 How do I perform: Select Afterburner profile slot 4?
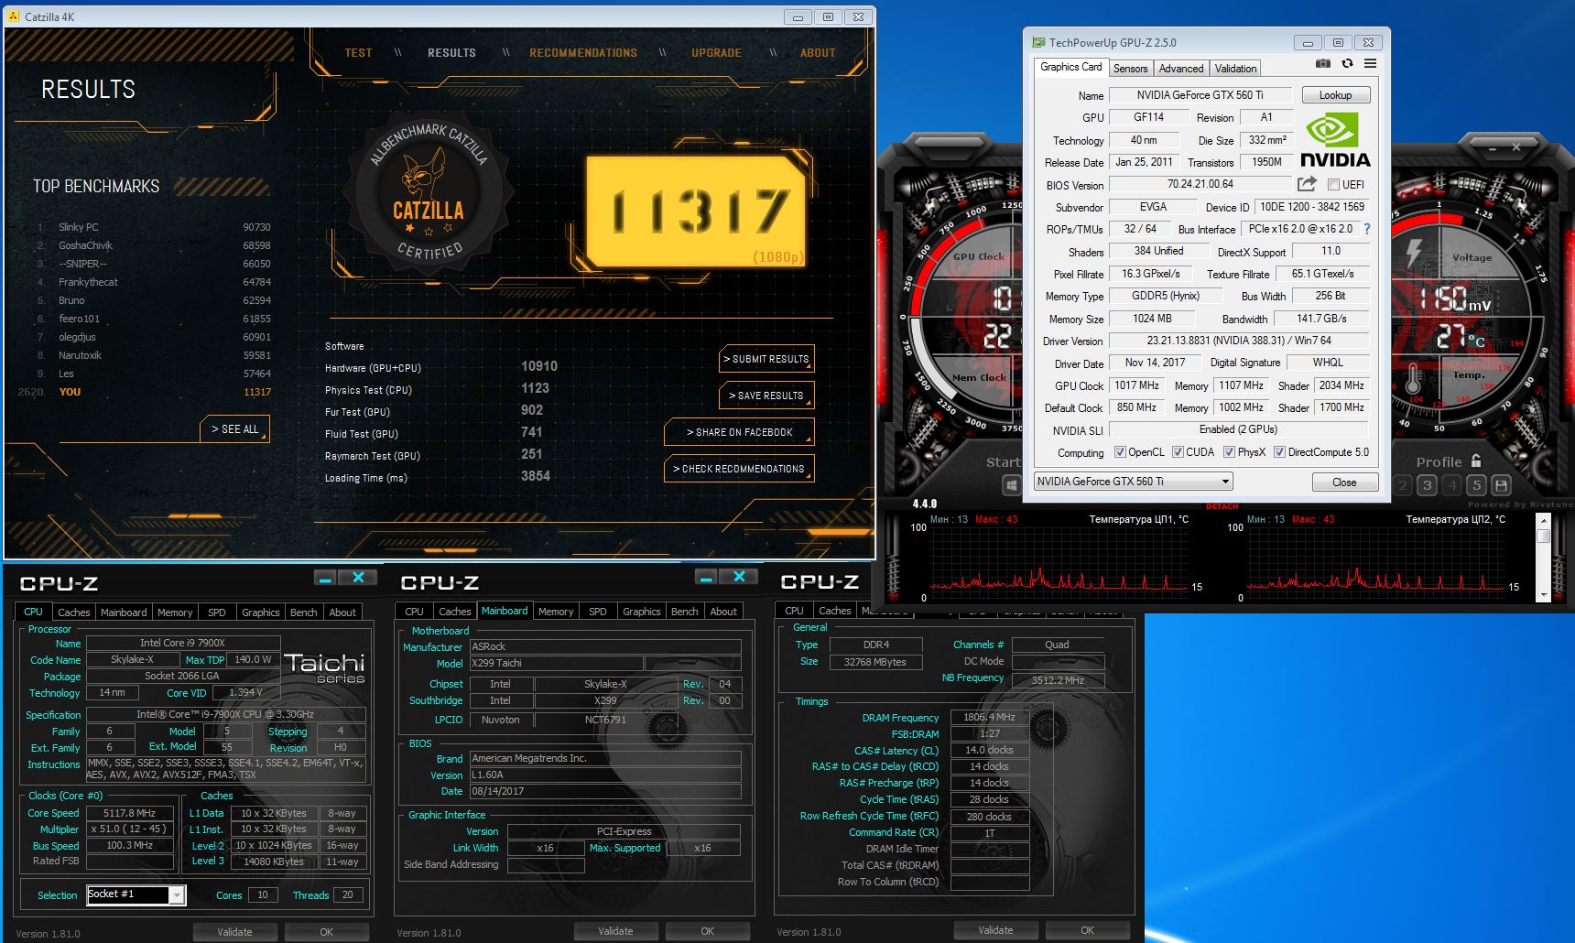pos(1451,485)
